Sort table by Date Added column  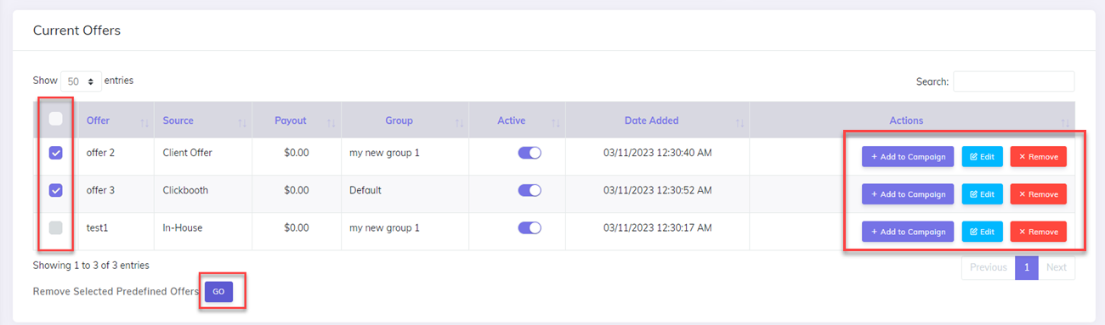[x=657, y=120]
